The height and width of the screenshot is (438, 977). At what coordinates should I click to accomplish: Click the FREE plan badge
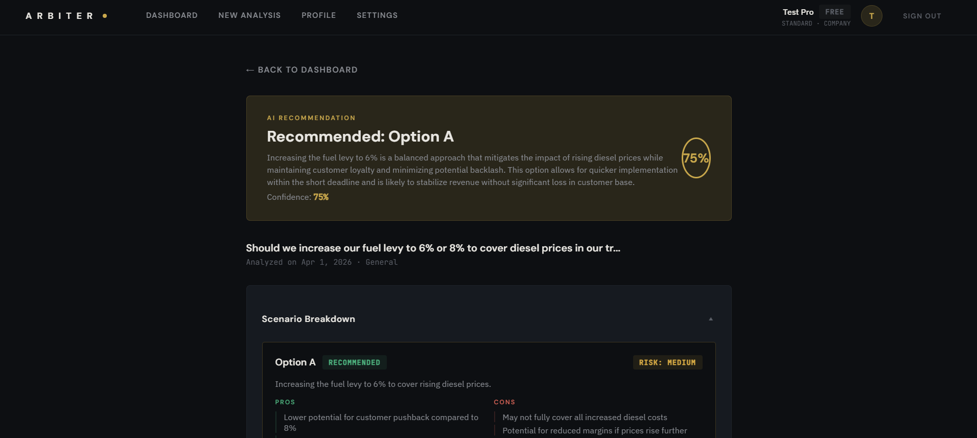(834, 11)
